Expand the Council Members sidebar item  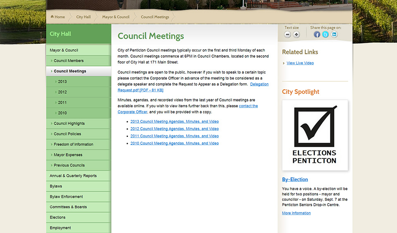[x=69, y=61]
